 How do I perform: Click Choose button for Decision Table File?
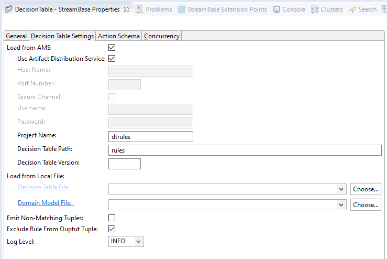[366, 189]
